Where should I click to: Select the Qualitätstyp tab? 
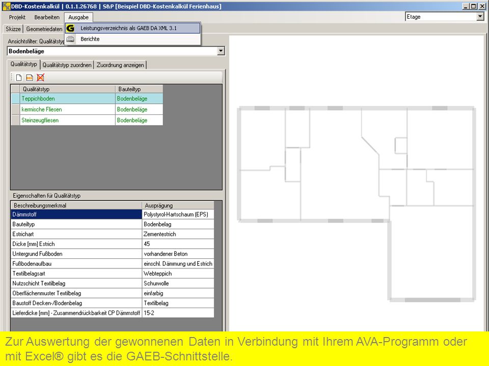coord(24,64)
